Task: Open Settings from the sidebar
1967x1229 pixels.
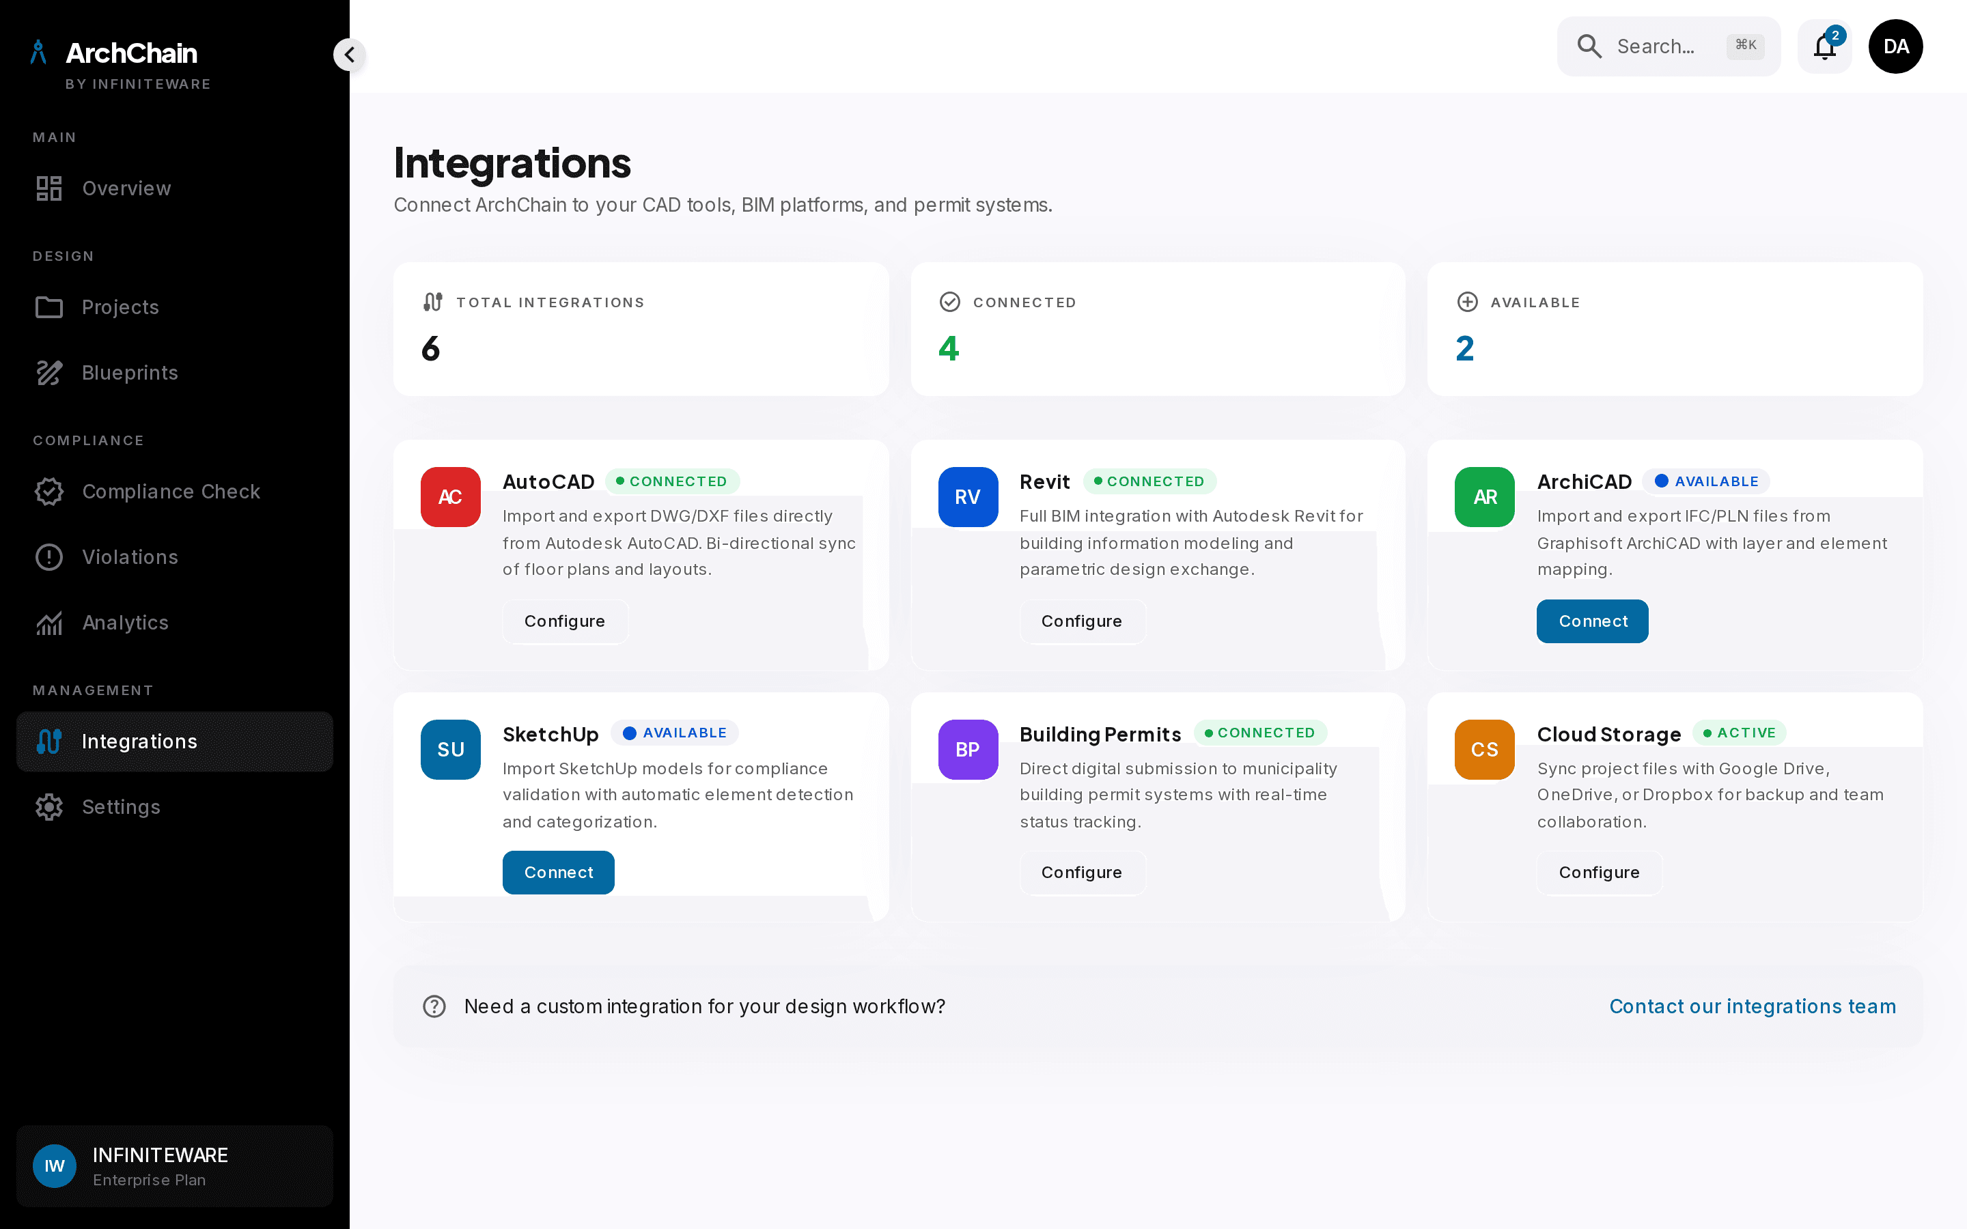Action: (x=175, y=807)
